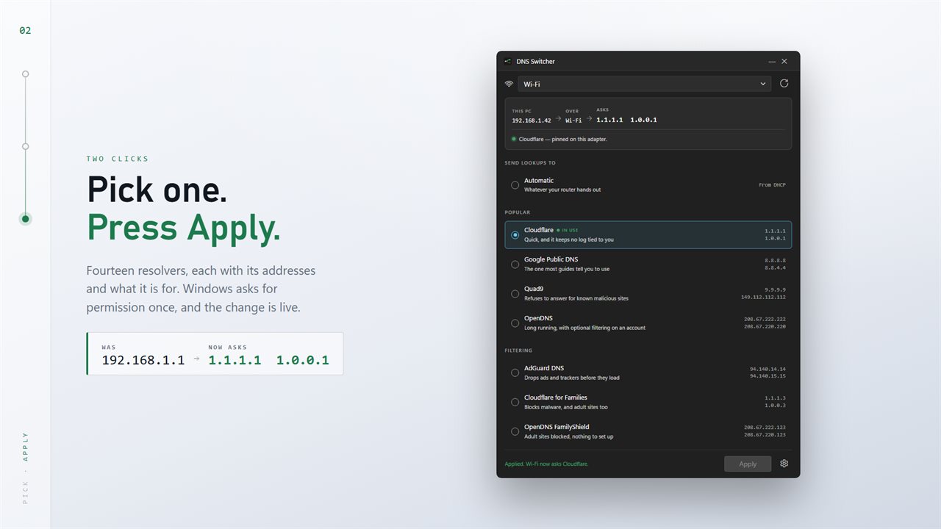Screen dimensions: 941x529
Task: Minimize the DNS Switcher window
Action: pyautogui.click(x=772, y=62)
